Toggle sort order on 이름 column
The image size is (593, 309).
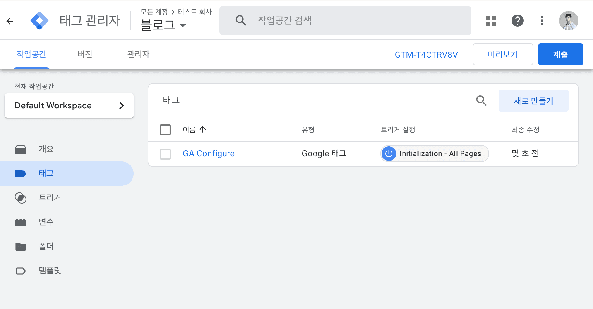click(x=194, y=129)
